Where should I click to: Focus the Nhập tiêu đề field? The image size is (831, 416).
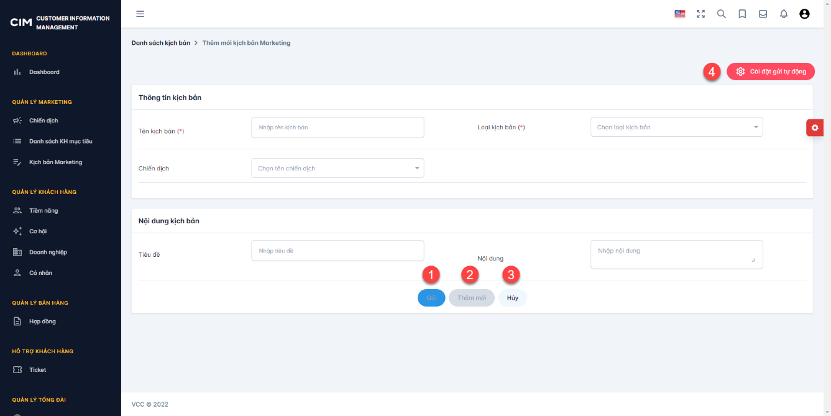tap(337, 251)
